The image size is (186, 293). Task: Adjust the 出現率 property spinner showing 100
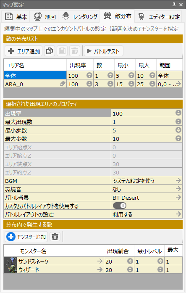coord(178,113)
